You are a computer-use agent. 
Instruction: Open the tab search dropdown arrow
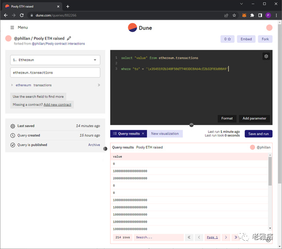tap(241, 4)
